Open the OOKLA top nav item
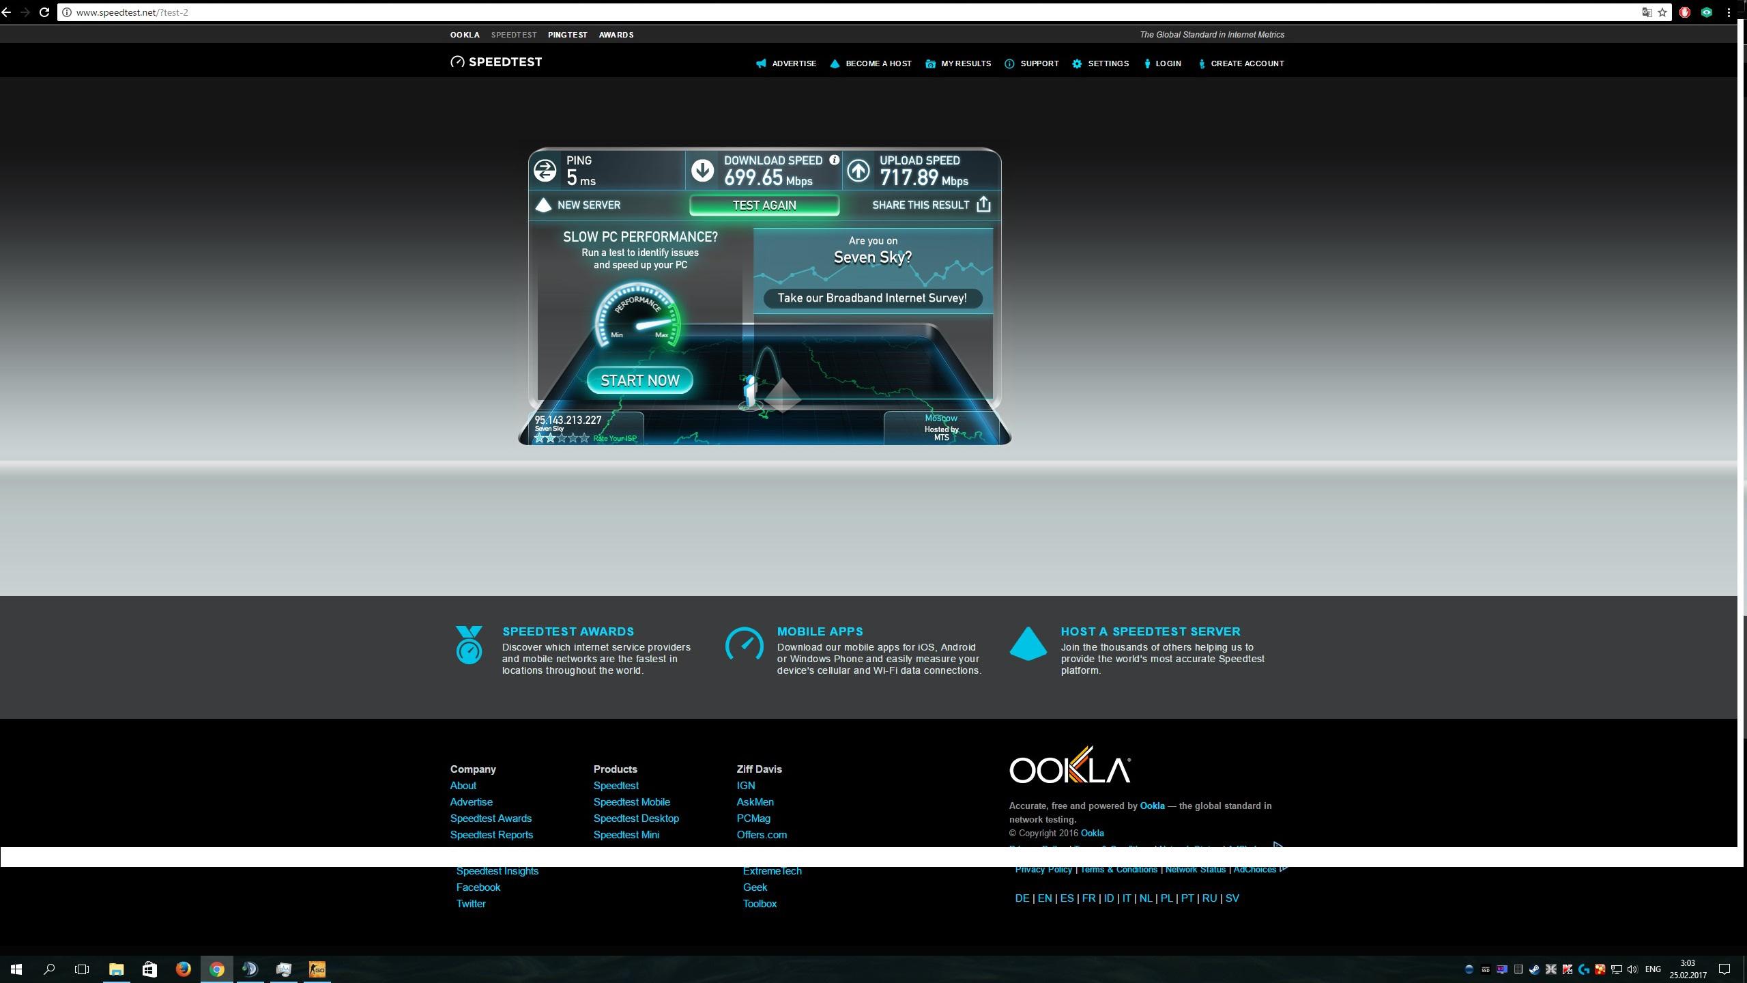The image size is (1747, 983). click(x=465, y=35)
